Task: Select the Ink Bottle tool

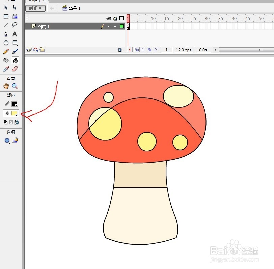Action: [6, 60]
